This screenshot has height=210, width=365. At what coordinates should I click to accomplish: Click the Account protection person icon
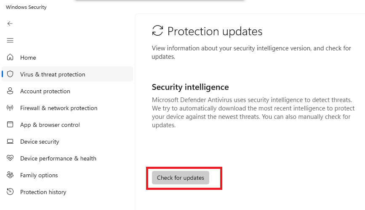(x=10, y=91)
